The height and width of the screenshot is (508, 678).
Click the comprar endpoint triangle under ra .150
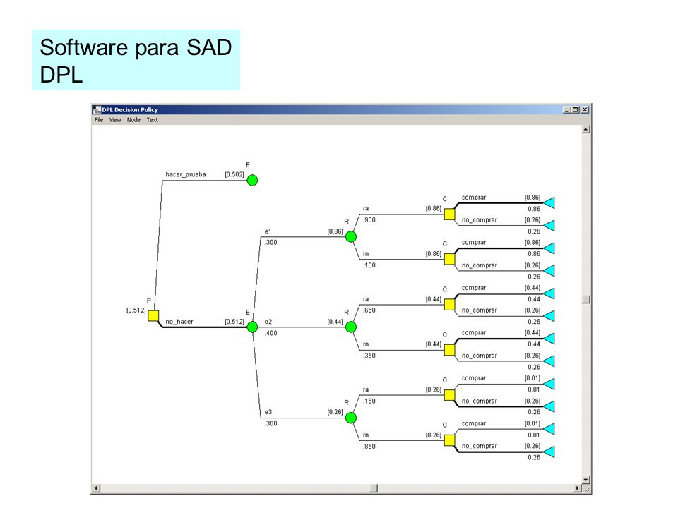coord(549,384)
